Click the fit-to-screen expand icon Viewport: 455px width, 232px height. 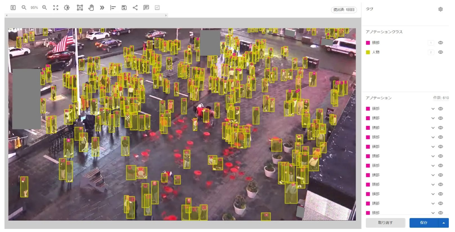pyautogui.click(x=56, y=8)
